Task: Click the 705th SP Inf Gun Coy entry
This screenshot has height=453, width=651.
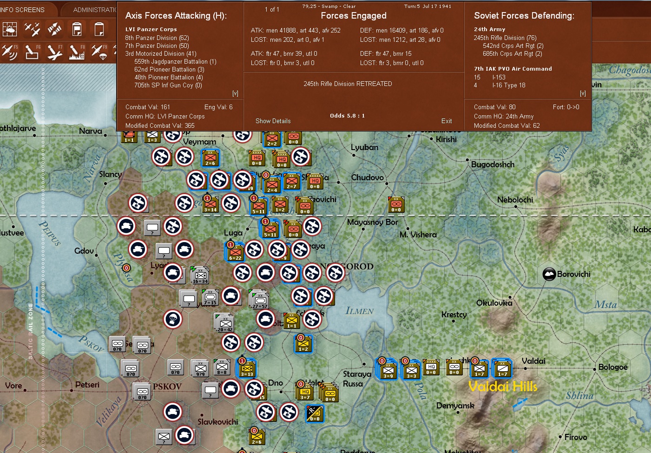Action: coord(168,85)
